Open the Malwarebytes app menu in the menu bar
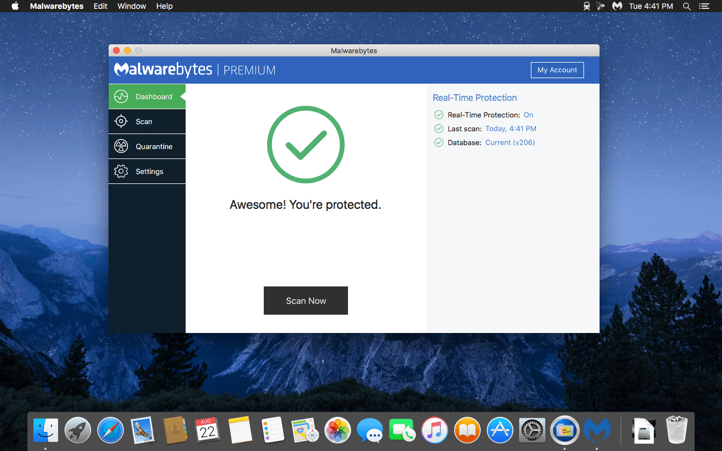 [57, 6]
